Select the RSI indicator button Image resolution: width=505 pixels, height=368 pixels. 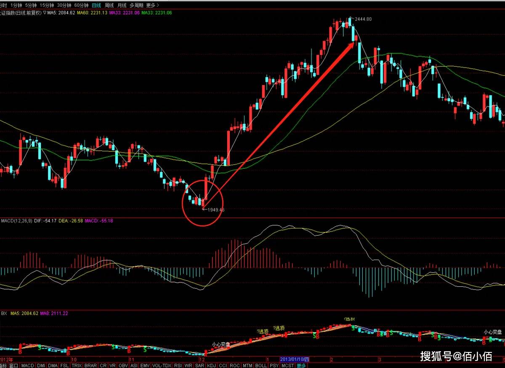point(178,365)
